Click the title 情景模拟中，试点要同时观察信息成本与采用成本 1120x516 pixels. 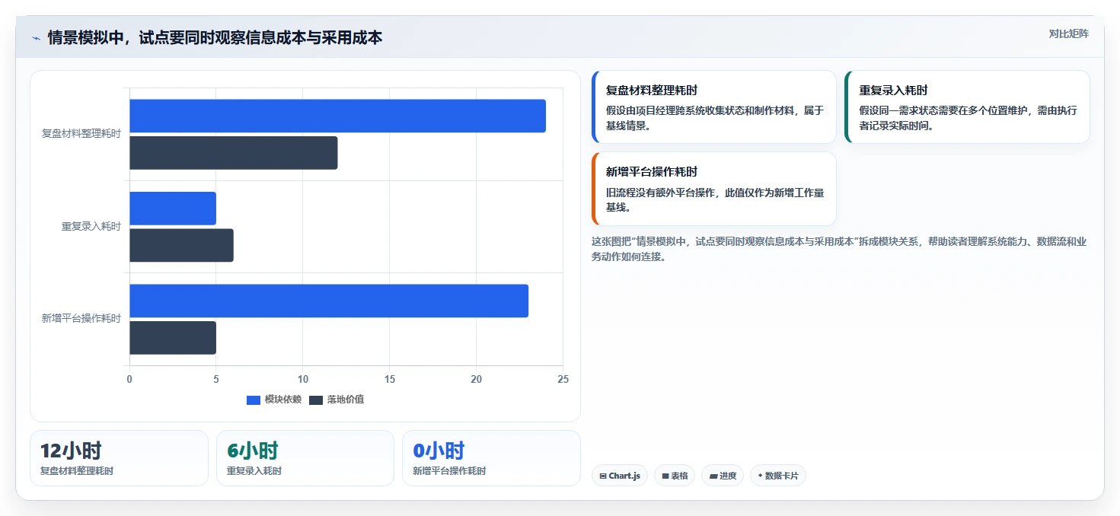[x=215, y=37]
